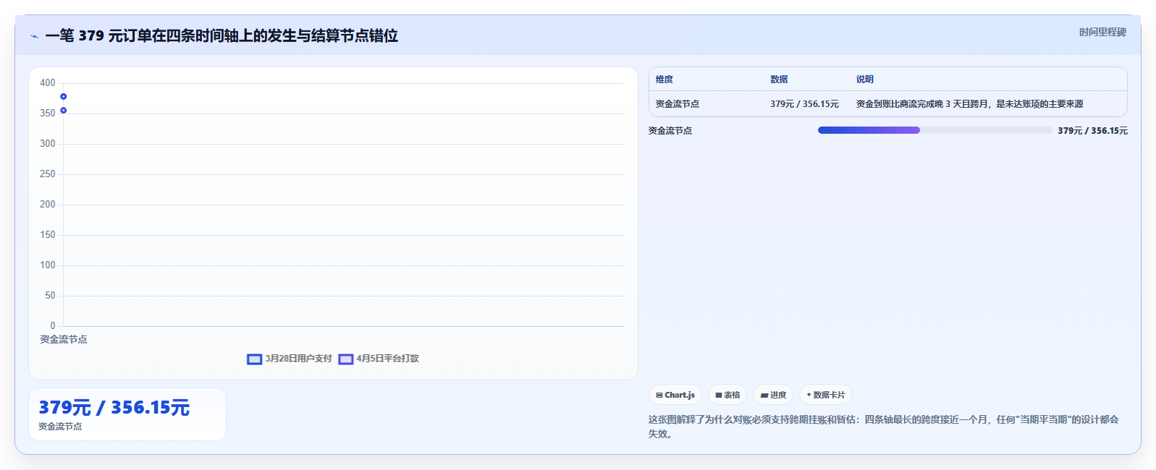Click the icon inside the Chart.js tag
The height and width of the screenshot is (470, 1156).
tap(659, 395)
